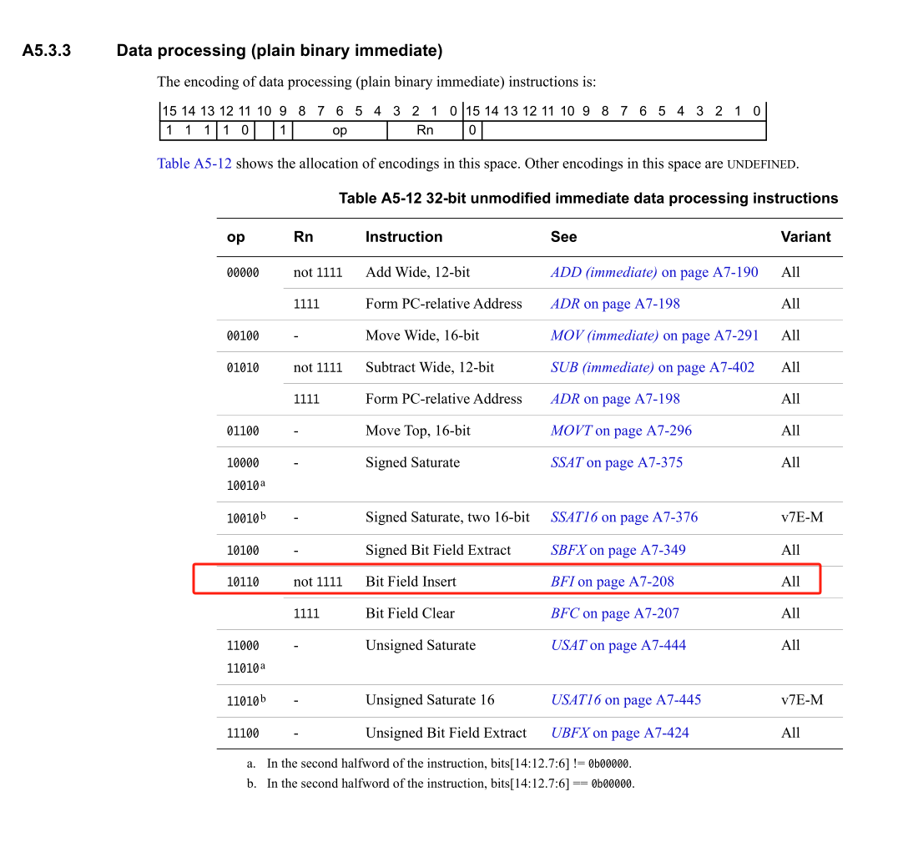
Task: Open SBFX on page A7-349 link
Action: pyautogui.click(x=618, y=550)
